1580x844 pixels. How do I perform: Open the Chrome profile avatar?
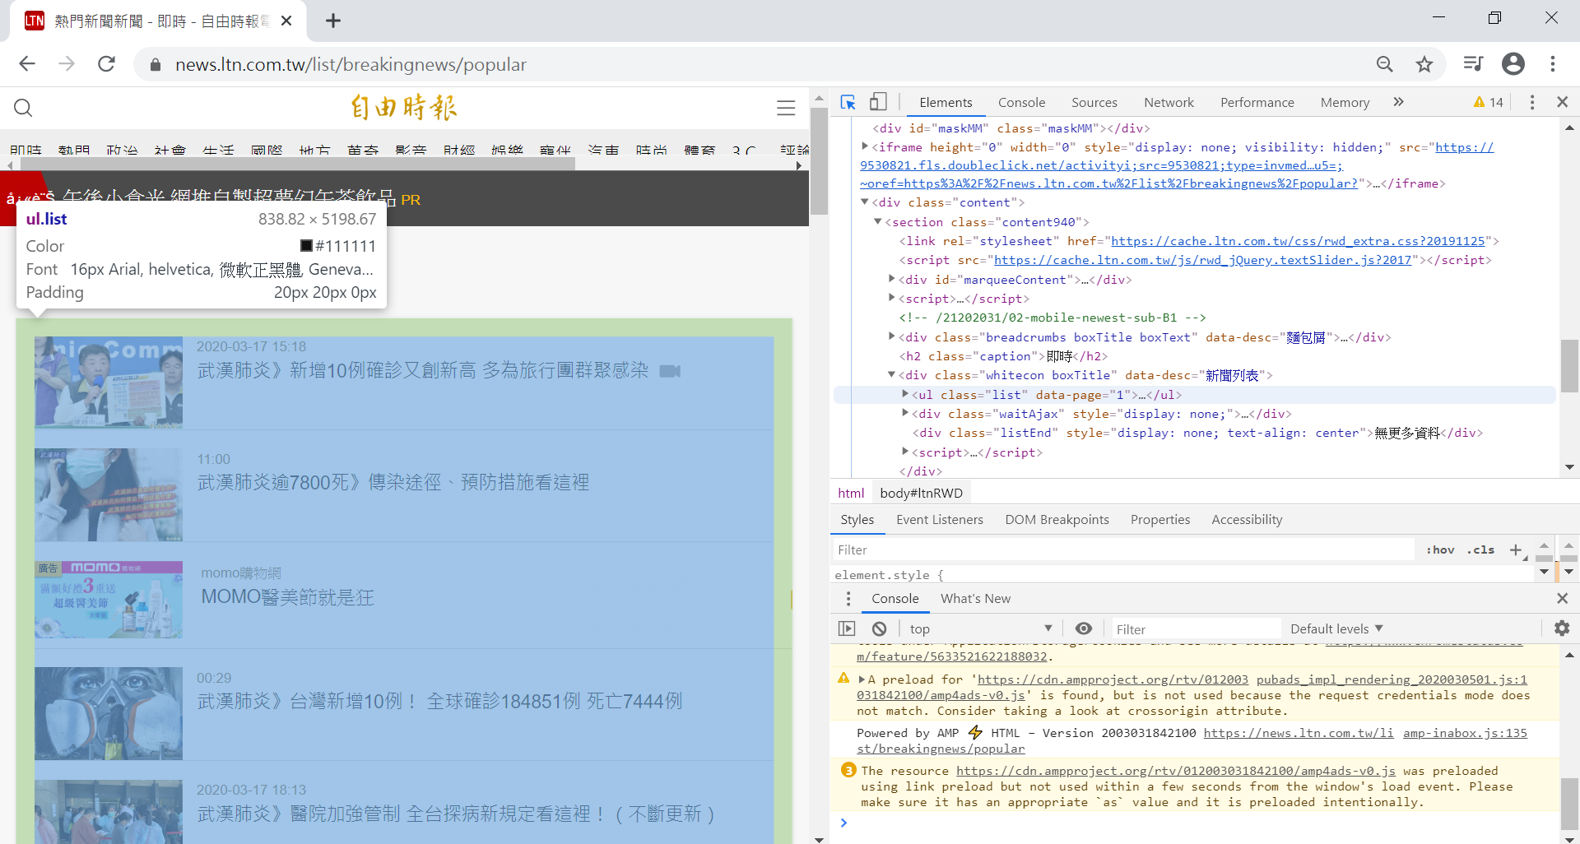coord(1513,64)
